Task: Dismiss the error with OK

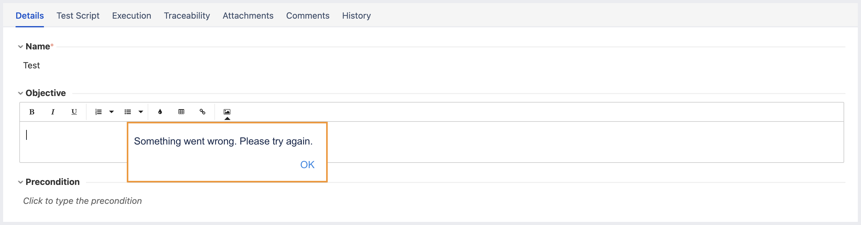Action: (x=307, y=165)
